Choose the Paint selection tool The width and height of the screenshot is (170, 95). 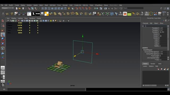3,30
